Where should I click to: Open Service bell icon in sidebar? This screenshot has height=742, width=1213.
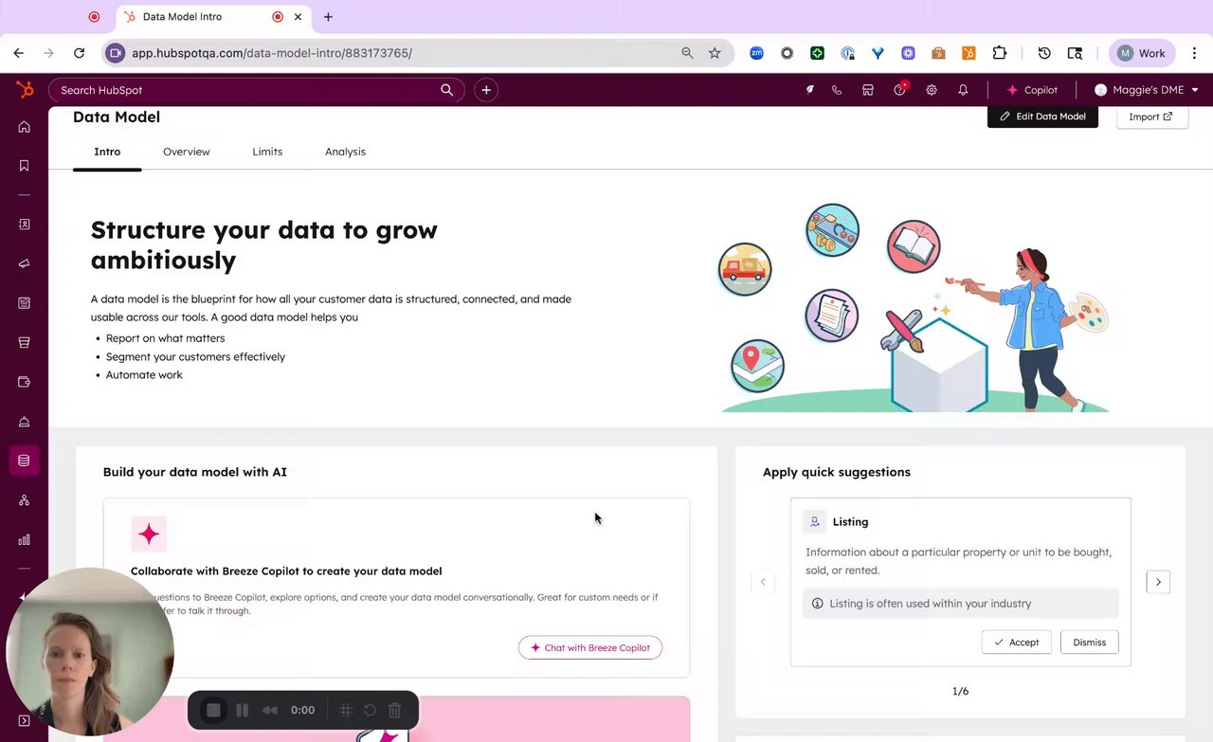click(25, 422)
